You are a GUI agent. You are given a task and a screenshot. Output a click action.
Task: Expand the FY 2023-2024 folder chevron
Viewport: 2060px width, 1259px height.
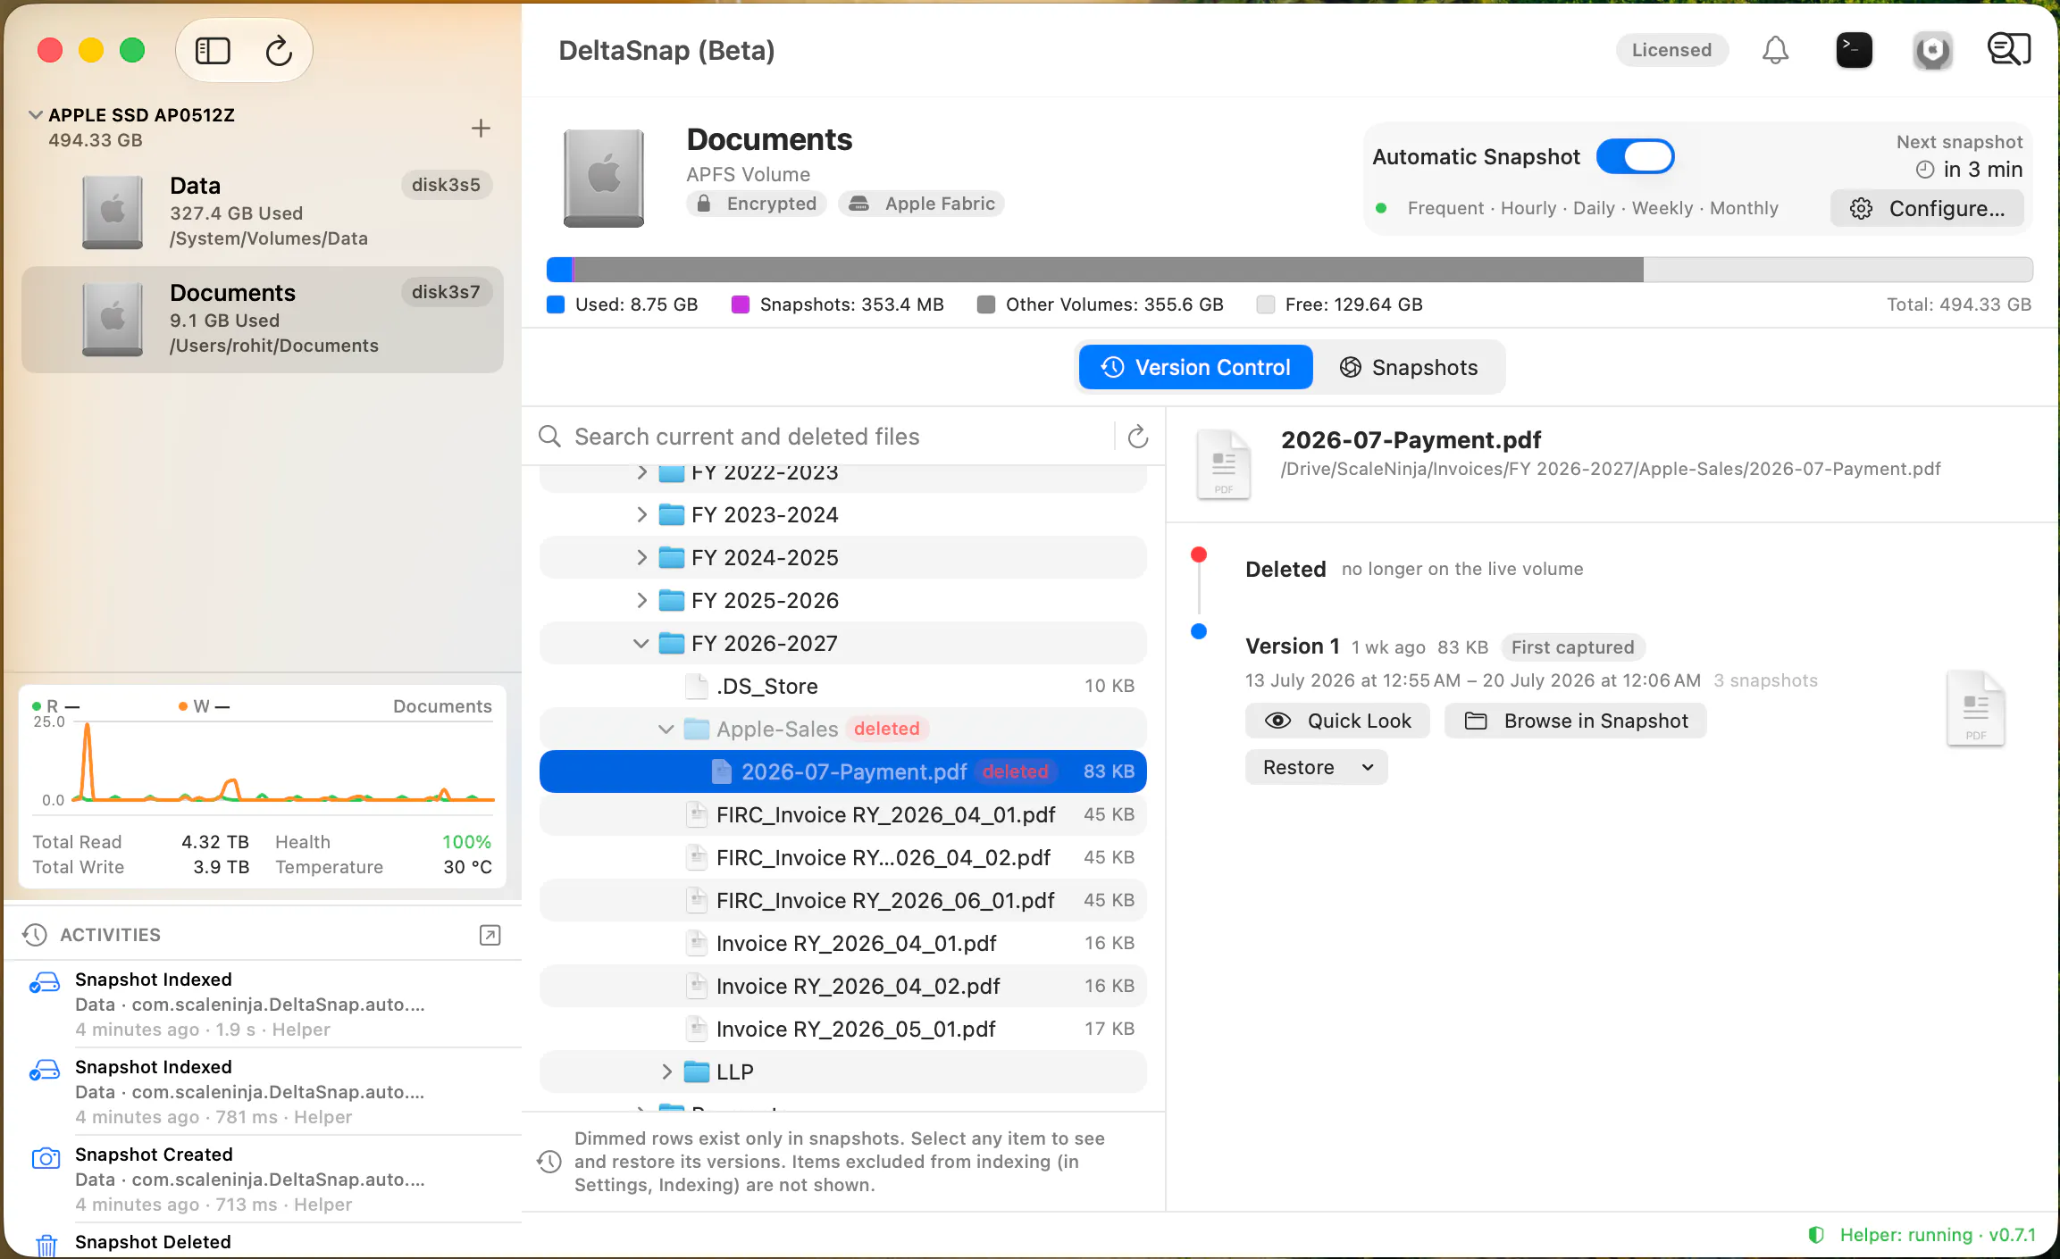pyautogui.click(x=641, y=514)
